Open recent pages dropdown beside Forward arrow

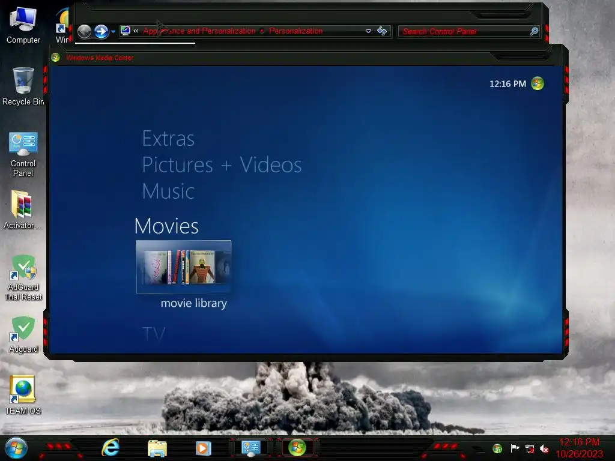(113, 31)
